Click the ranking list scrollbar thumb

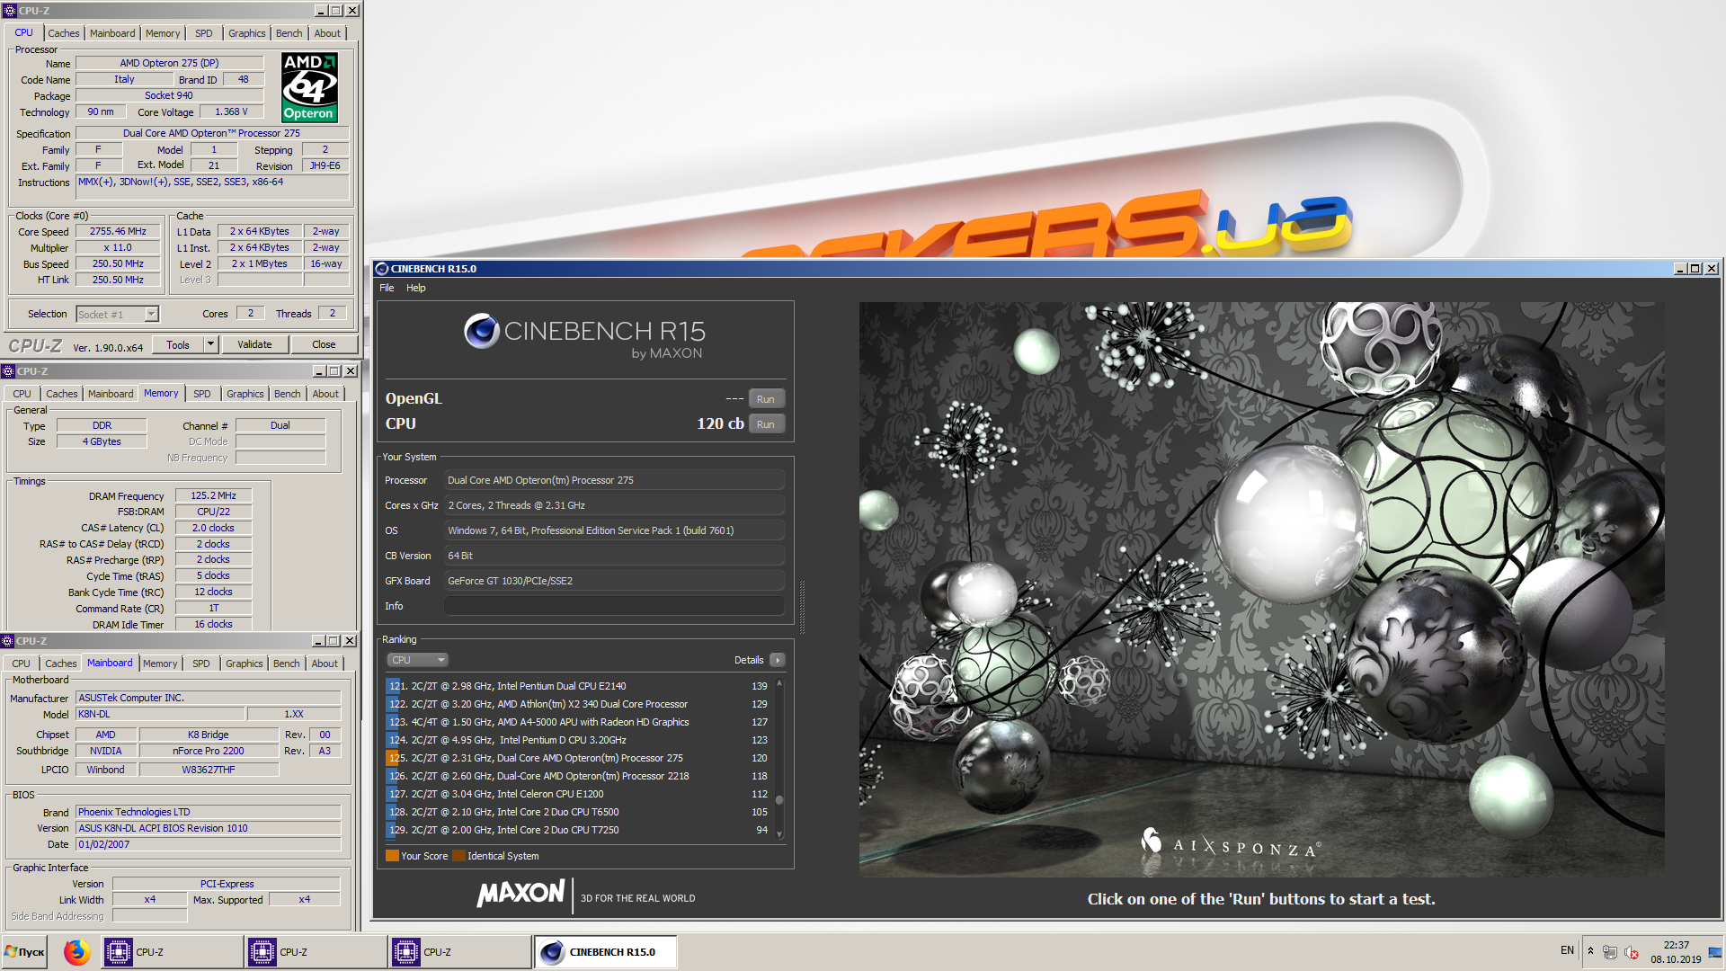779,799
